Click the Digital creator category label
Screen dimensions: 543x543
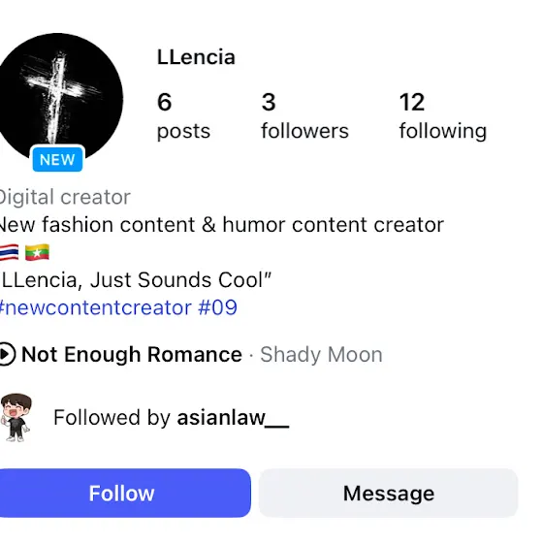(65, 197)
